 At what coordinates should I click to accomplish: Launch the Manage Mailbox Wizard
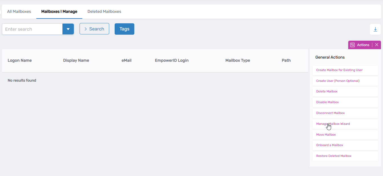(333, 124)
